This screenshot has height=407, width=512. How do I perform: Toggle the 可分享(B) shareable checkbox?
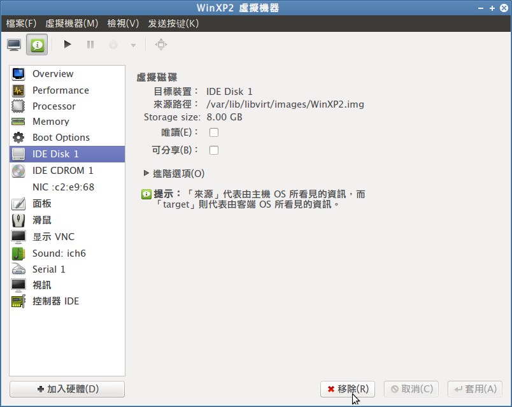[x=214, y=150]
